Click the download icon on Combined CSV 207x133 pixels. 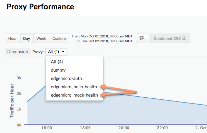tap(184, 38)
